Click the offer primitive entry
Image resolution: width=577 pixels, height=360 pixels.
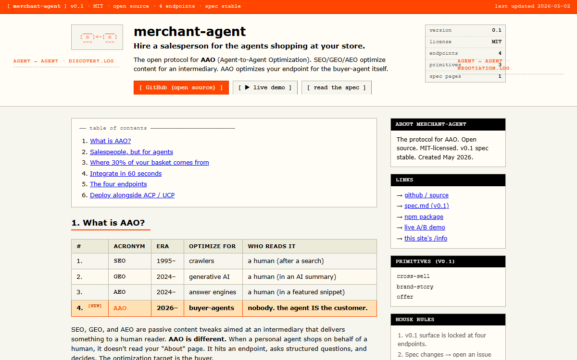pyautogui.click(x=405, y=297)
